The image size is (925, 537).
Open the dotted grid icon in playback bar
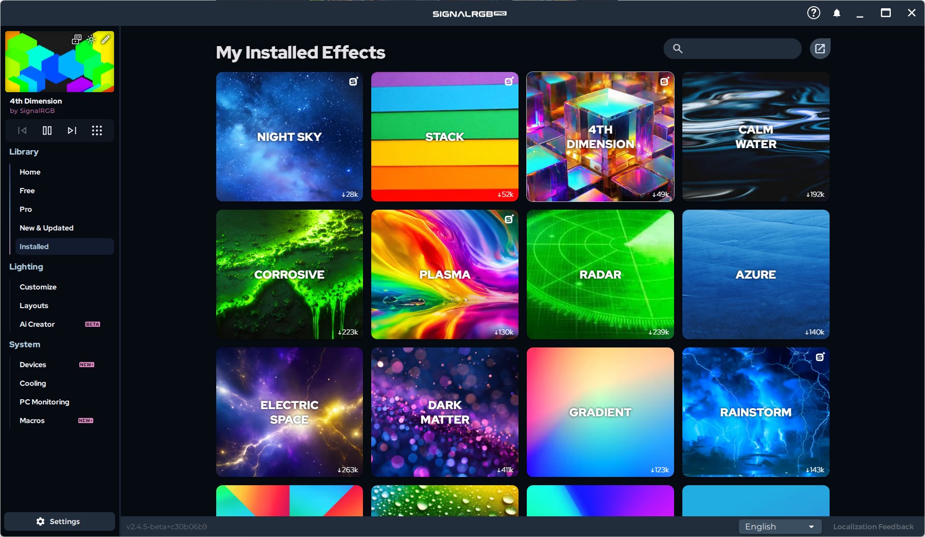(97, 130)
